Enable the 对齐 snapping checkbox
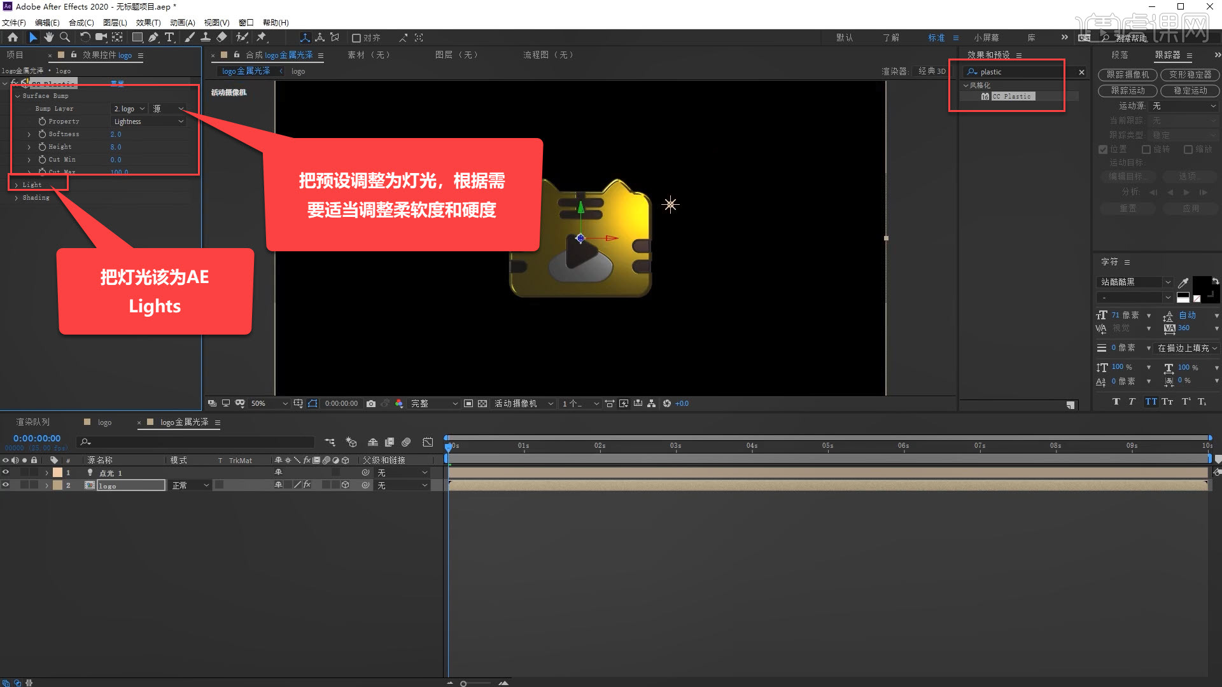This screenshot has height=687, width=1222. point(356,38)
